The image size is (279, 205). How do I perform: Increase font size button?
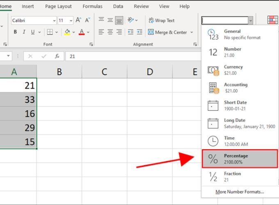click(x=78, y=20)
